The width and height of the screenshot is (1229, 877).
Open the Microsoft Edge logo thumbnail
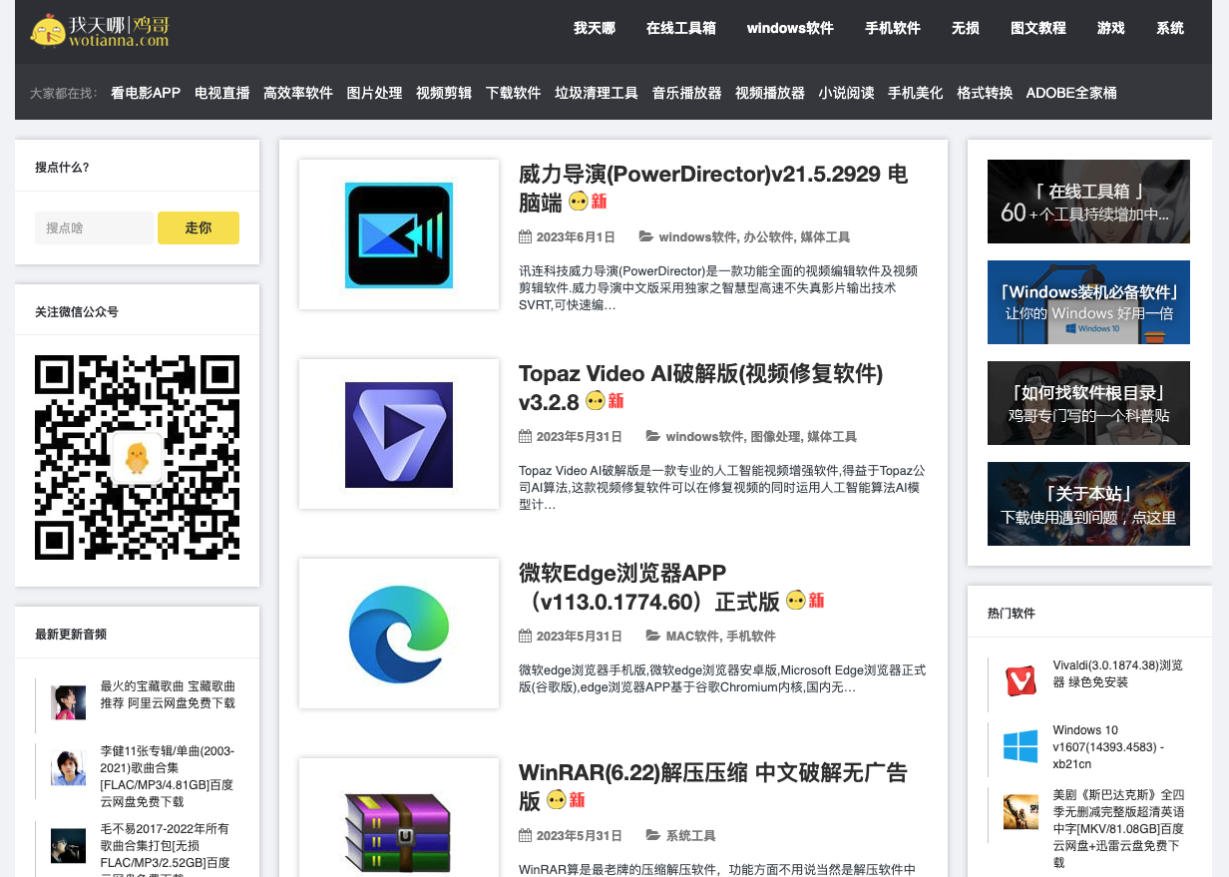[x=399, y=634]
